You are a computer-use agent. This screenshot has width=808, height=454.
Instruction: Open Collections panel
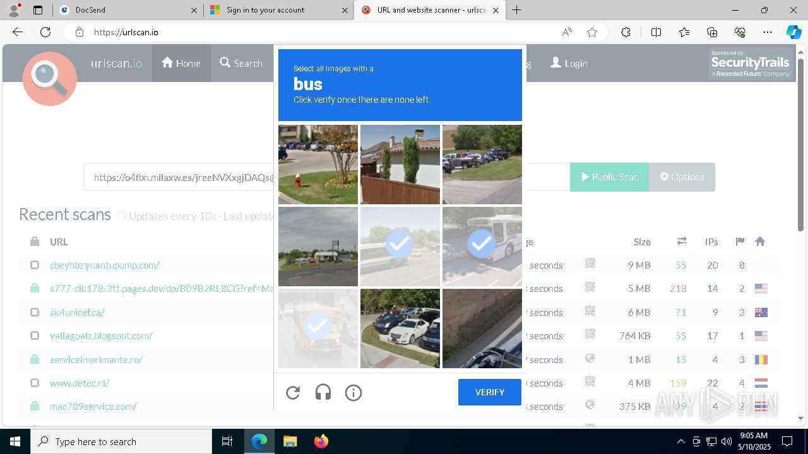(712, 32)
